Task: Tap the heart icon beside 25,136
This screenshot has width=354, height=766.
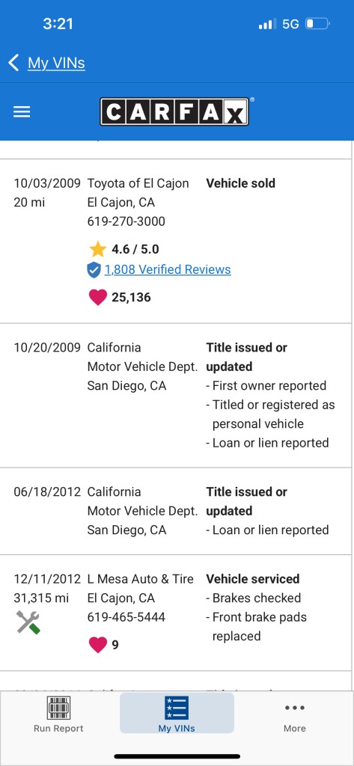Action: 98,297
